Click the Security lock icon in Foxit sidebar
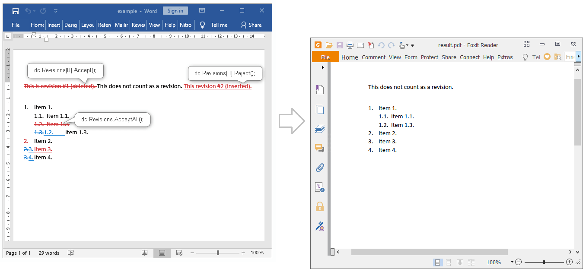This screenshot has width=586, height=272. [320, 206]
